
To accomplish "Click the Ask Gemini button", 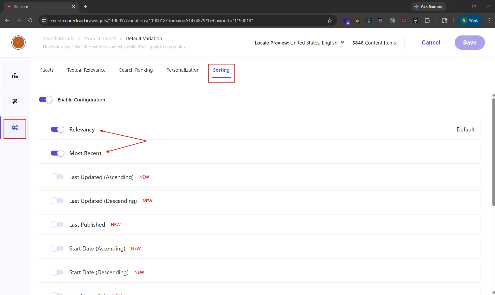I will click(429, 6).
